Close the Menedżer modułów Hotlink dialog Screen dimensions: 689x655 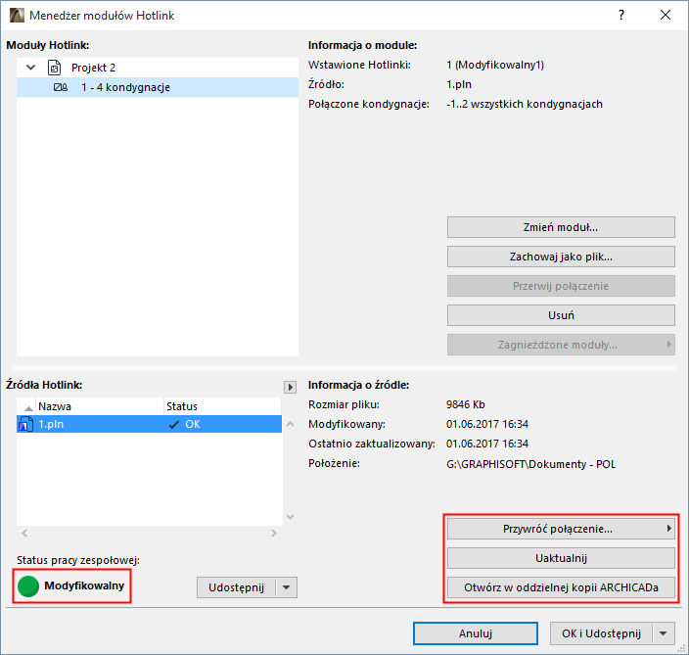click(666, 15)
